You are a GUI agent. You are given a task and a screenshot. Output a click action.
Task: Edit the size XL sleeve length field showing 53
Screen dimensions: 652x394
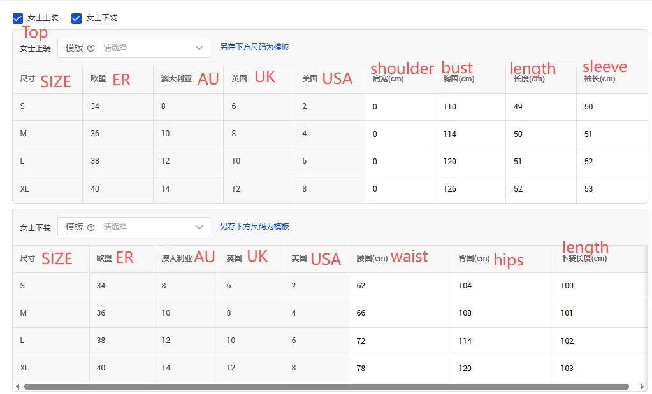point(611,189)
